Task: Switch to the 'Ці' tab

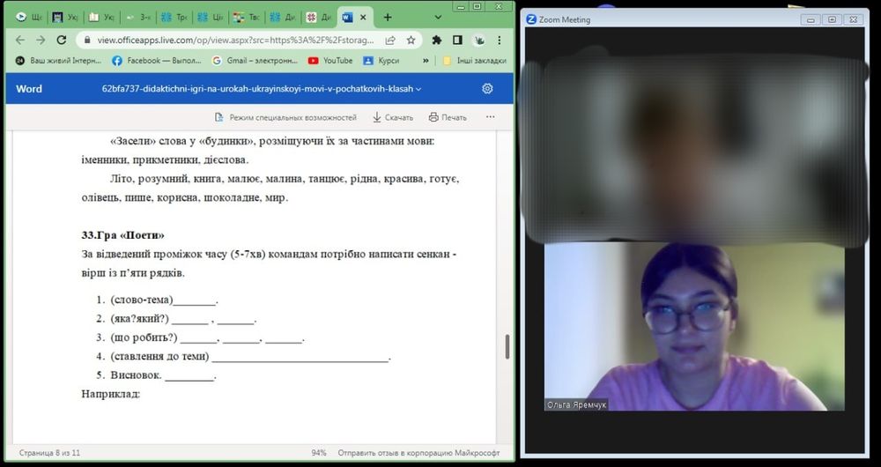Action: 211,18
